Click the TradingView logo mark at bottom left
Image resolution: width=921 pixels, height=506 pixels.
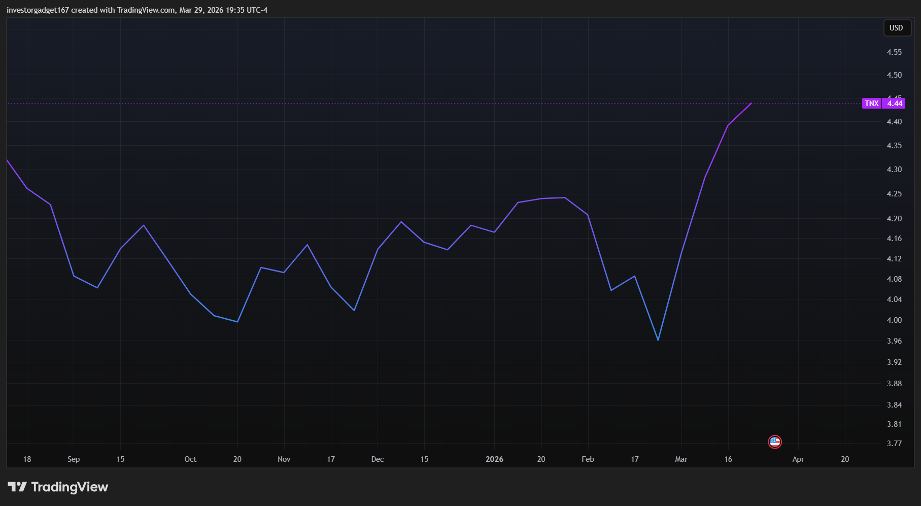pos(17,487)
